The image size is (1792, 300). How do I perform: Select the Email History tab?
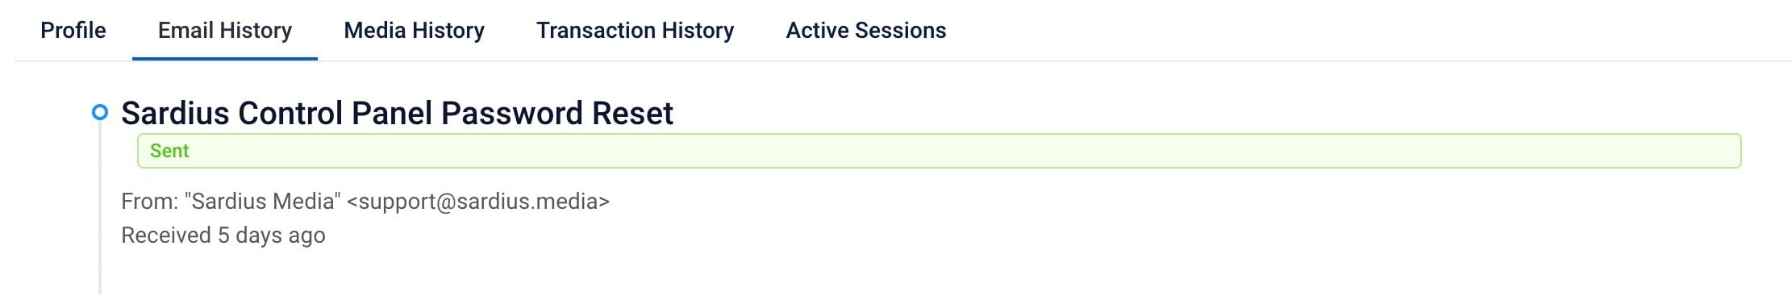pyautogui.click(x=225, y=31)
